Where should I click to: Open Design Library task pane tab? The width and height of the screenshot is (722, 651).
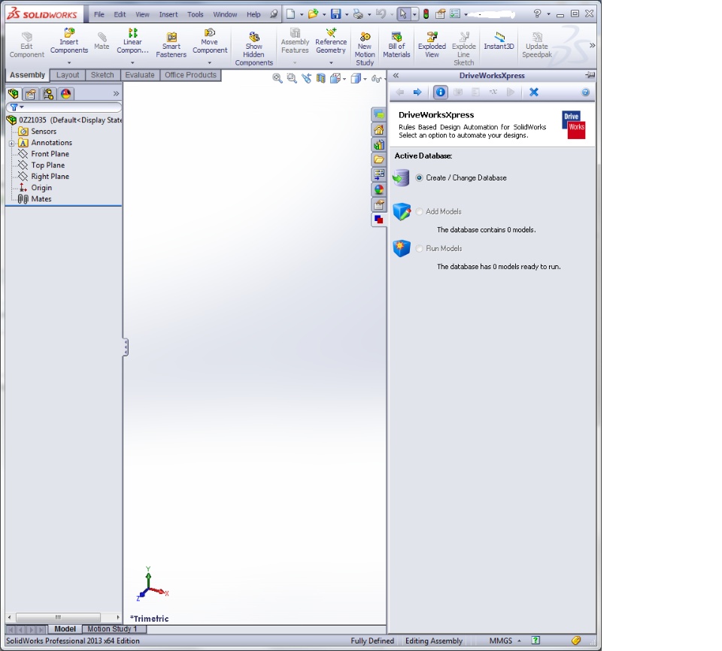(379, 144)
